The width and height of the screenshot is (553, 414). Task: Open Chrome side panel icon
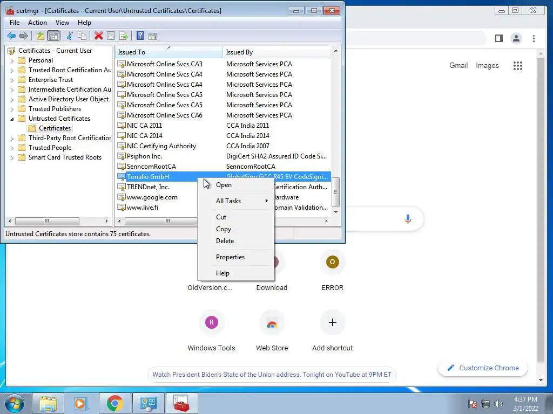click(x=498, y=38)
